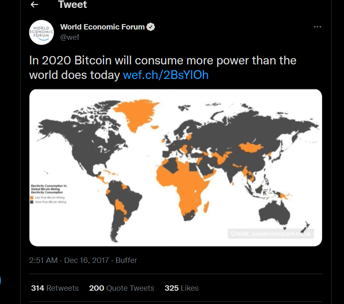Click the 2:51 AM Dec 16, 2017 timestamp

(x=69, y=260)
